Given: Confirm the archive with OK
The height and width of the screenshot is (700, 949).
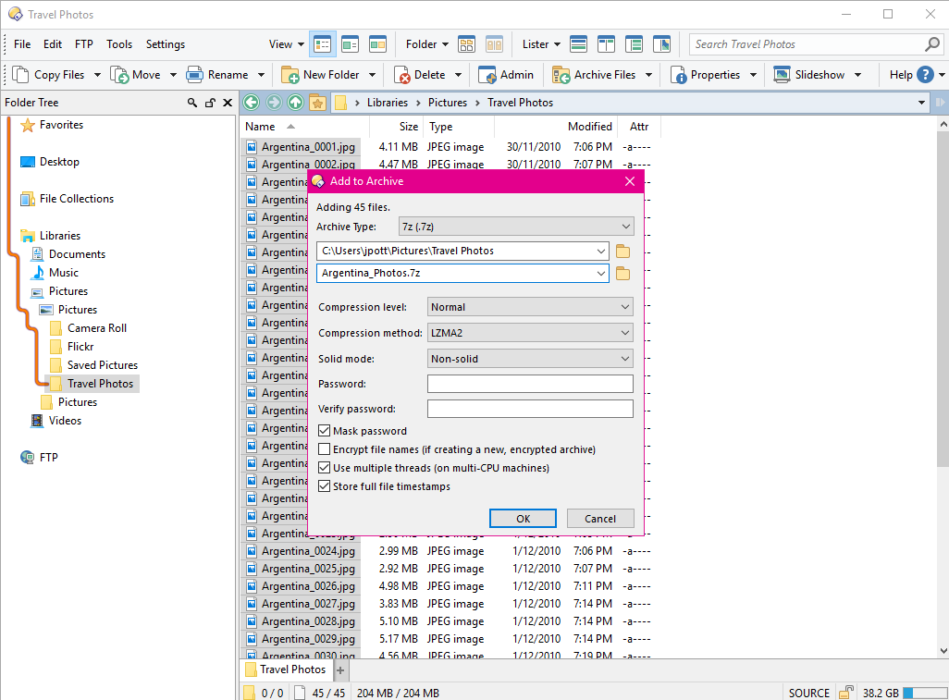Looking at the screenshot, I should (523, 518).
